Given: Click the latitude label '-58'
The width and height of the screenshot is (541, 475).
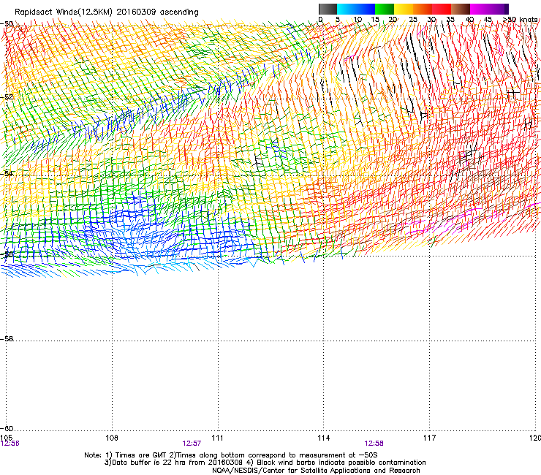Looking at the screenshot, I should point(7,339).
